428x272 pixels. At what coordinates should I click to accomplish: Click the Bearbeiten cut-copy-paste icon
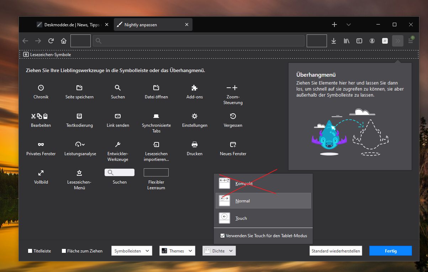(x=39, y=116)
